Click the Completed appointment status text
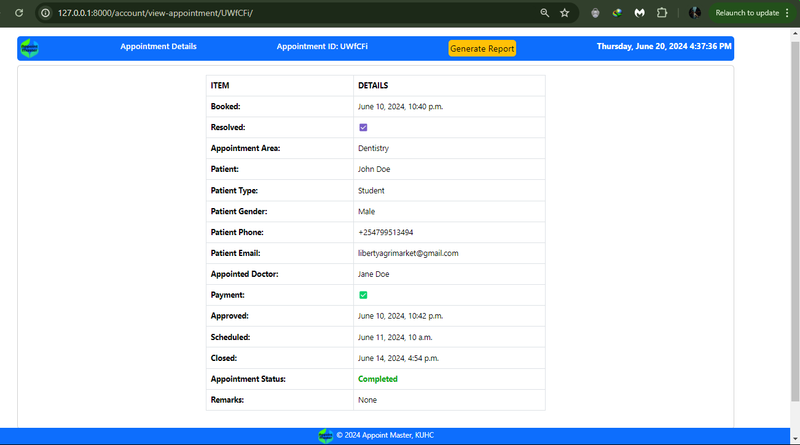 pos(378,379)
